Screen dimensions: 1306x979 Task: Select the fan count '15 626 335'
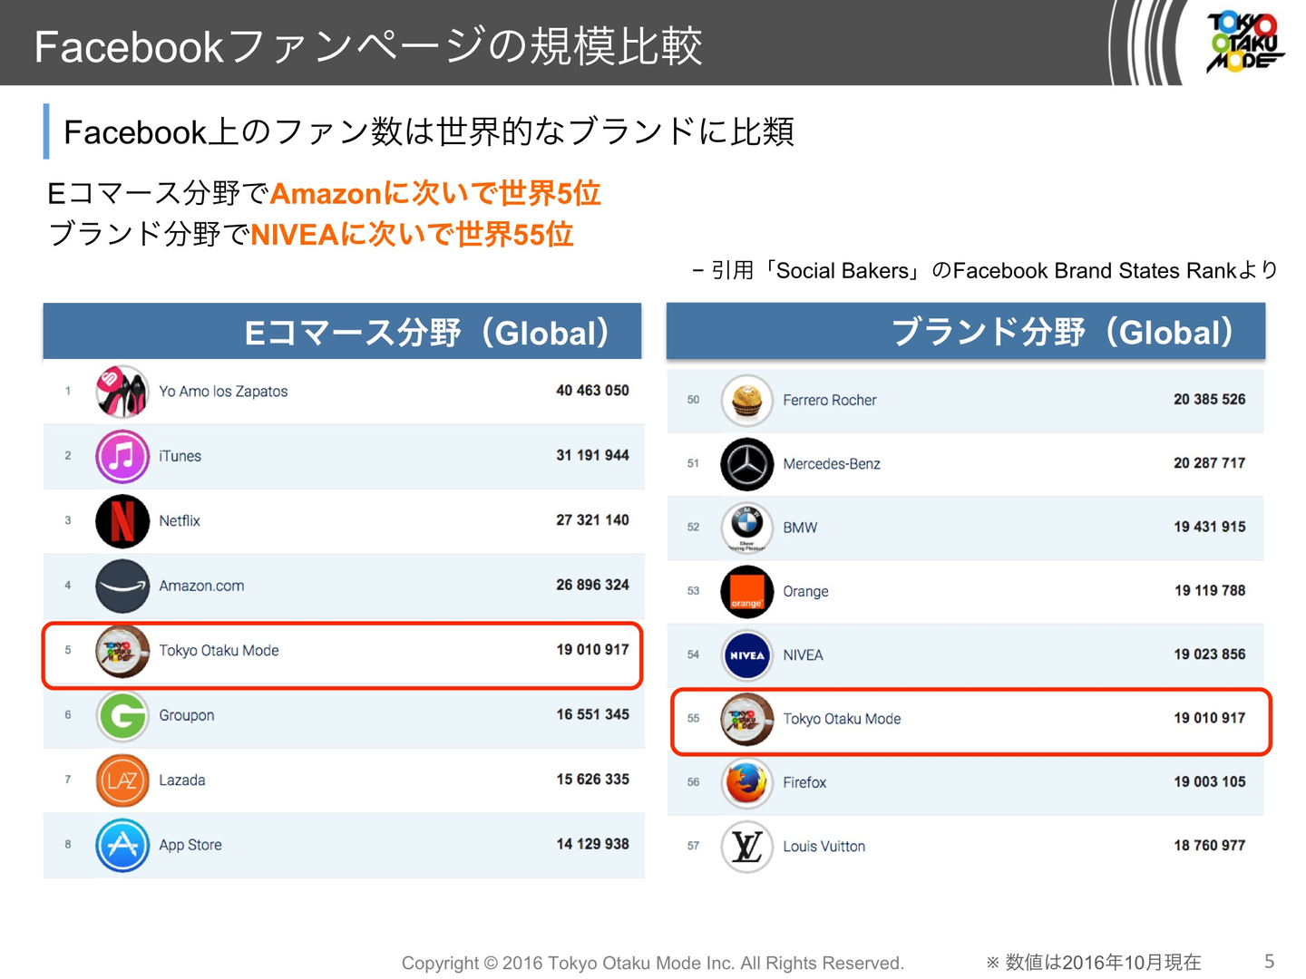tap(592, 780)
